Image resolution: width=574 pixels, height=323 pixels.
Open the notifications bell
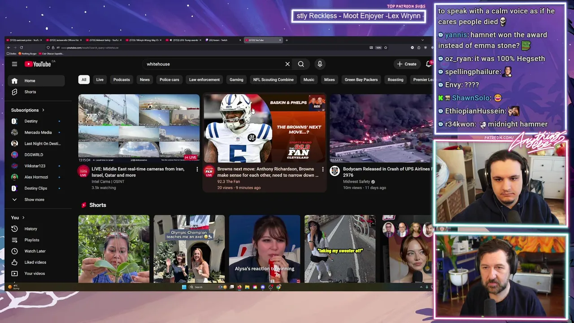click(429, 64)
